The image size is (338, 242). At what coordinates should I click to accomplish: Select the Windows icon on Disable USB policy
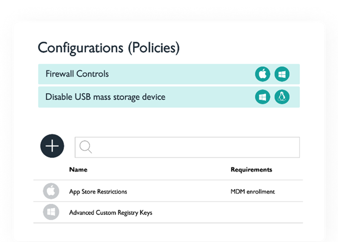263,97
